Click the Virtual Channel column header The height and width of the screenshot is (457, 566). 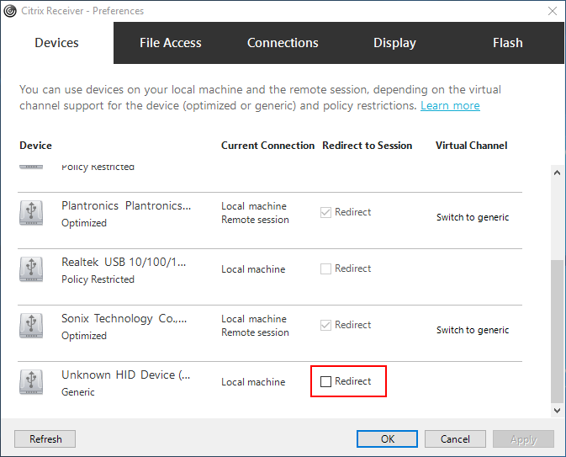click(x=472, y=146)
